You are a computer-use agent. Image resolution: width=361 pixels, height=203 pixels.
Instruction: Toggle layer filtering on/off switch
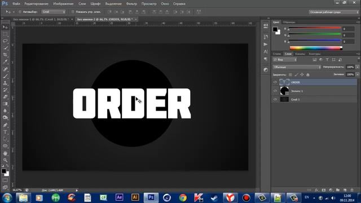pos(359,60)
